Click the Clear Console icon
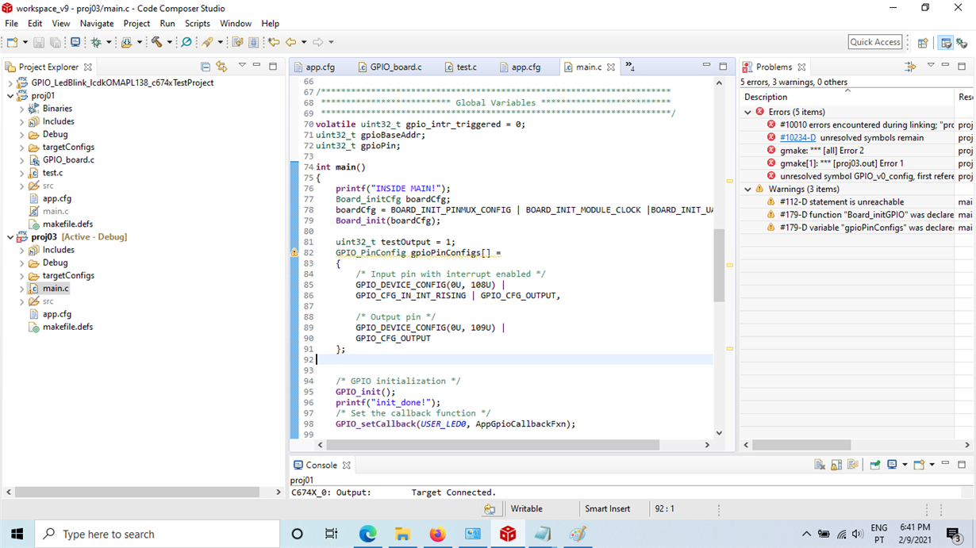Screen dimensions: 976x548 point(820,465)
